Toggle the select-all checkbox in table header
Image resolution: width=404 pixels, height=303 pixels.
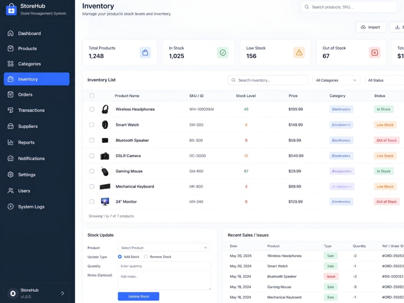(x=92, y=96)
